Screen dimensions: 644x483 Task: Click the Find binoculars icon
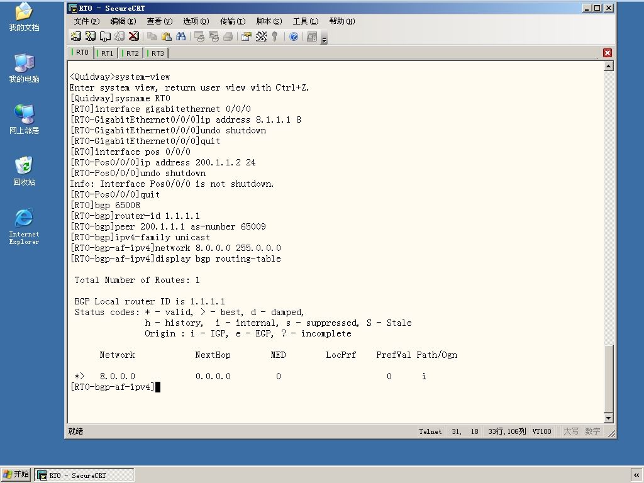[180, 36]
